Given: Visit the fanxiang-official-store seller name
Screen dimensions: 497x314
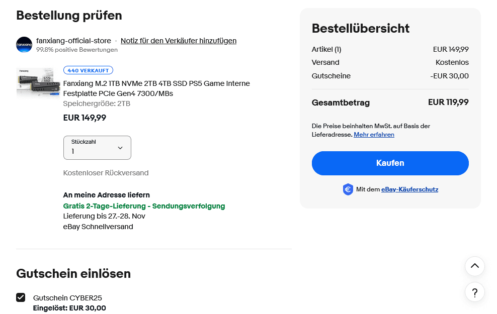Looking at the screenshot, I should pos(74,41).
